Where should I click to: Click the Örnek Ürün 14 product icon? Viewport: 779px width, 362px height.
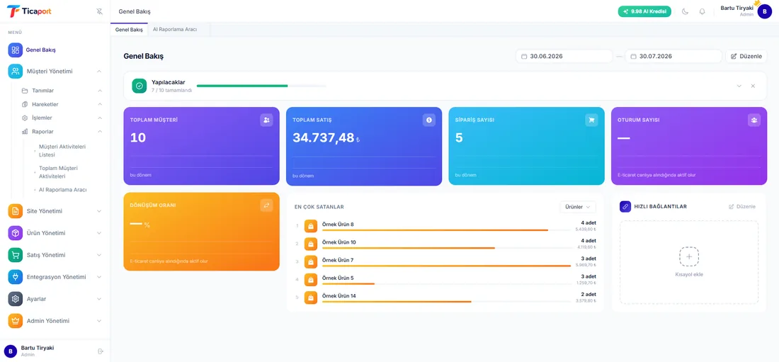(310, 298)
